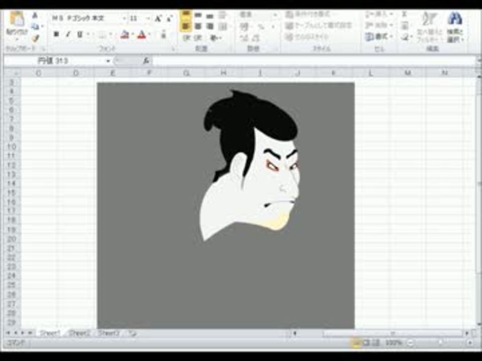Click the Paste clipboard icon
The image size is (482, 361).
coord(17,19)
